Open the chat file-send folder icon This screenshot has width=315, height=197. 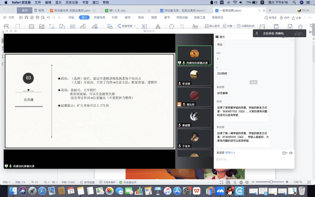coord(284,153)
